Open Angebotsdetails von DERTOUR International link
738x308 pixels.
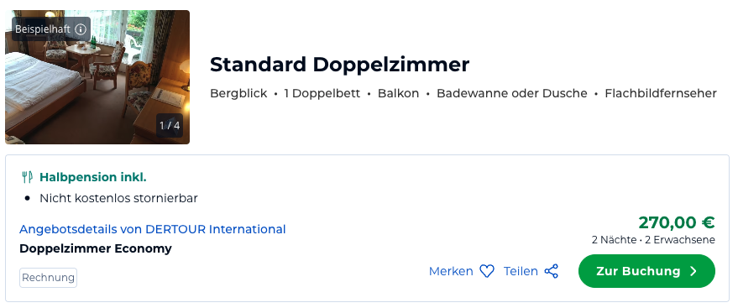(x=153, y=229)
